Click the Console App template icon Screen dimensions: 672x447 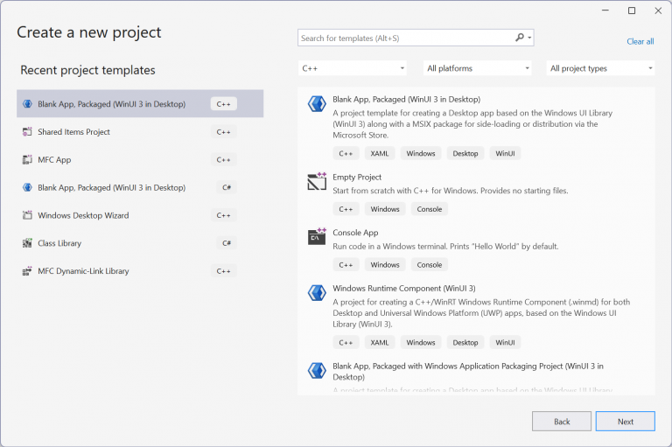click(x=317, y=237)
